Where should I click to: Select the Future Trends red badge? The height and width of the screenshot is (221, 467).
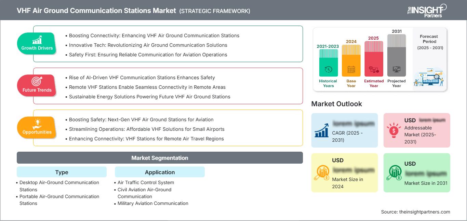[37, 85]
